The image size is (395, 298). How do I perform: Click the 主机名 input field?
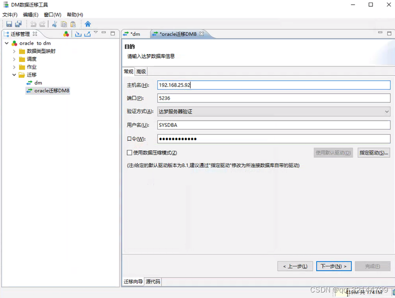coord(274,85)
